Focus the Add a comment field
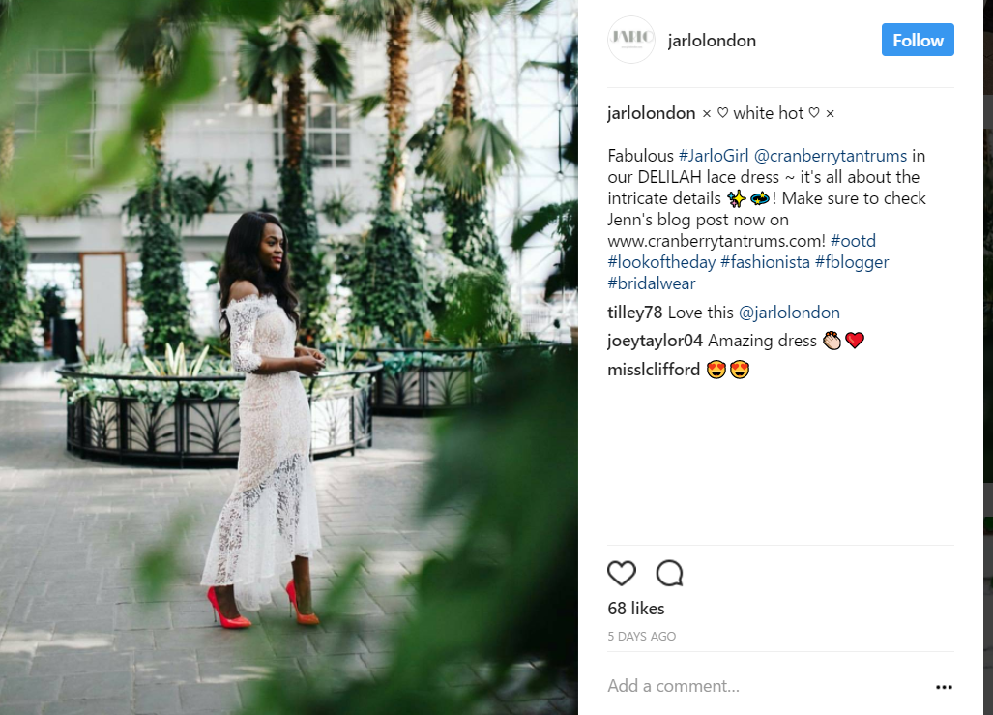 (x=767, y=686)
